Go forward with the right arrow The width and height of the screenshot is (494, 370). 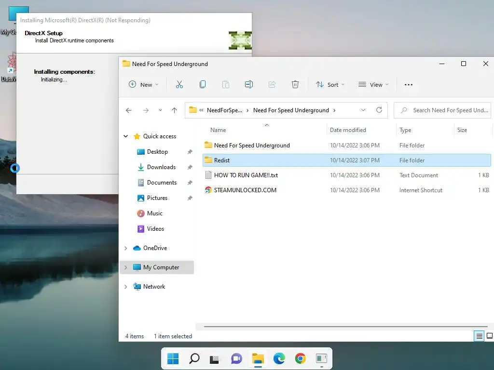tap(146, 110)
